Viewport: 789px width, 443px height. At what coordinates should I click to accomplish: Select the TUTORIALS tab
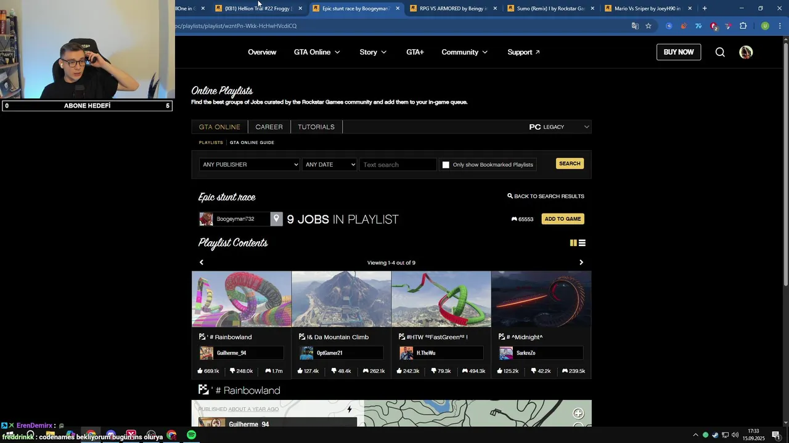tap(316, 127)
